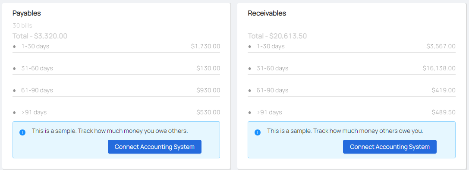Click the info icon in Payables banner
Viewport: 469px width, 170px height.
(22, 132)
